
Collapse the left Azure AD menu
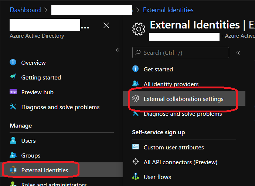point(118,50)
